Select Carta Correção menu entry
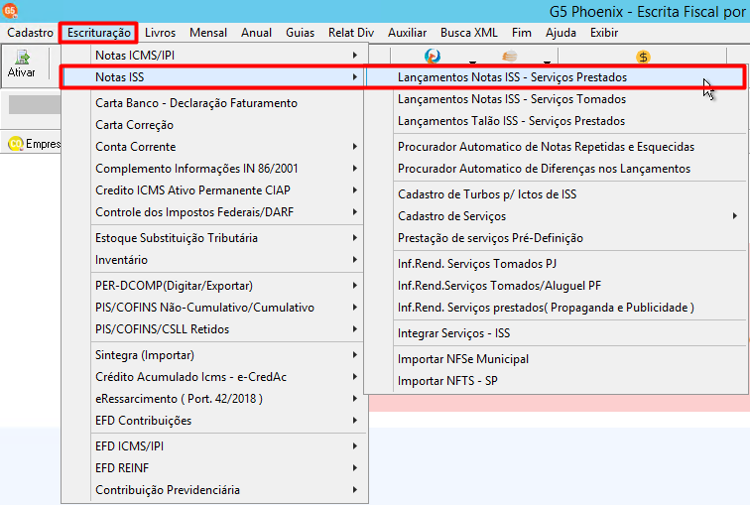This screenshot has width=750, height=505. pyautogui.click(x=213, y=125)
